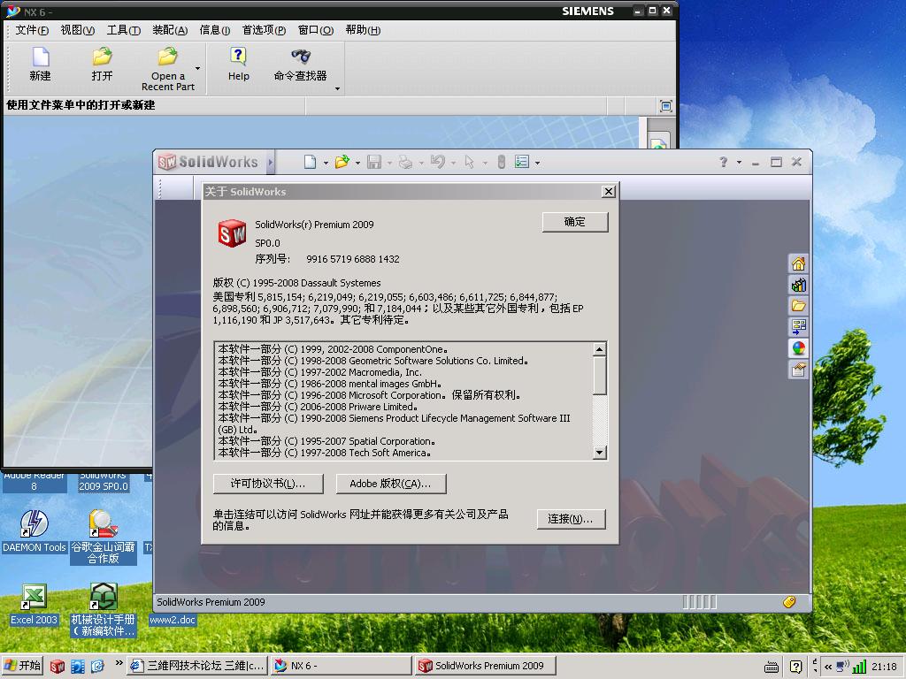The image size is (906, 679).
Task: Click the SolidWorks Options icon
Action: 522,163
